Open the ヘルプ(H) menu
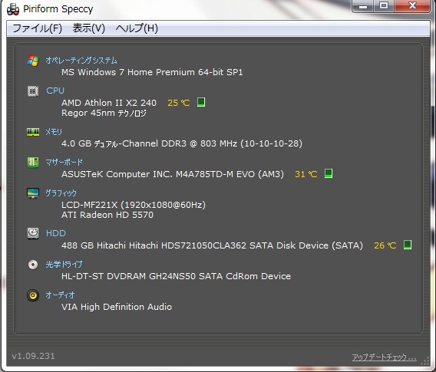Screen dimensions: 436x372 [x=137, y=28]
